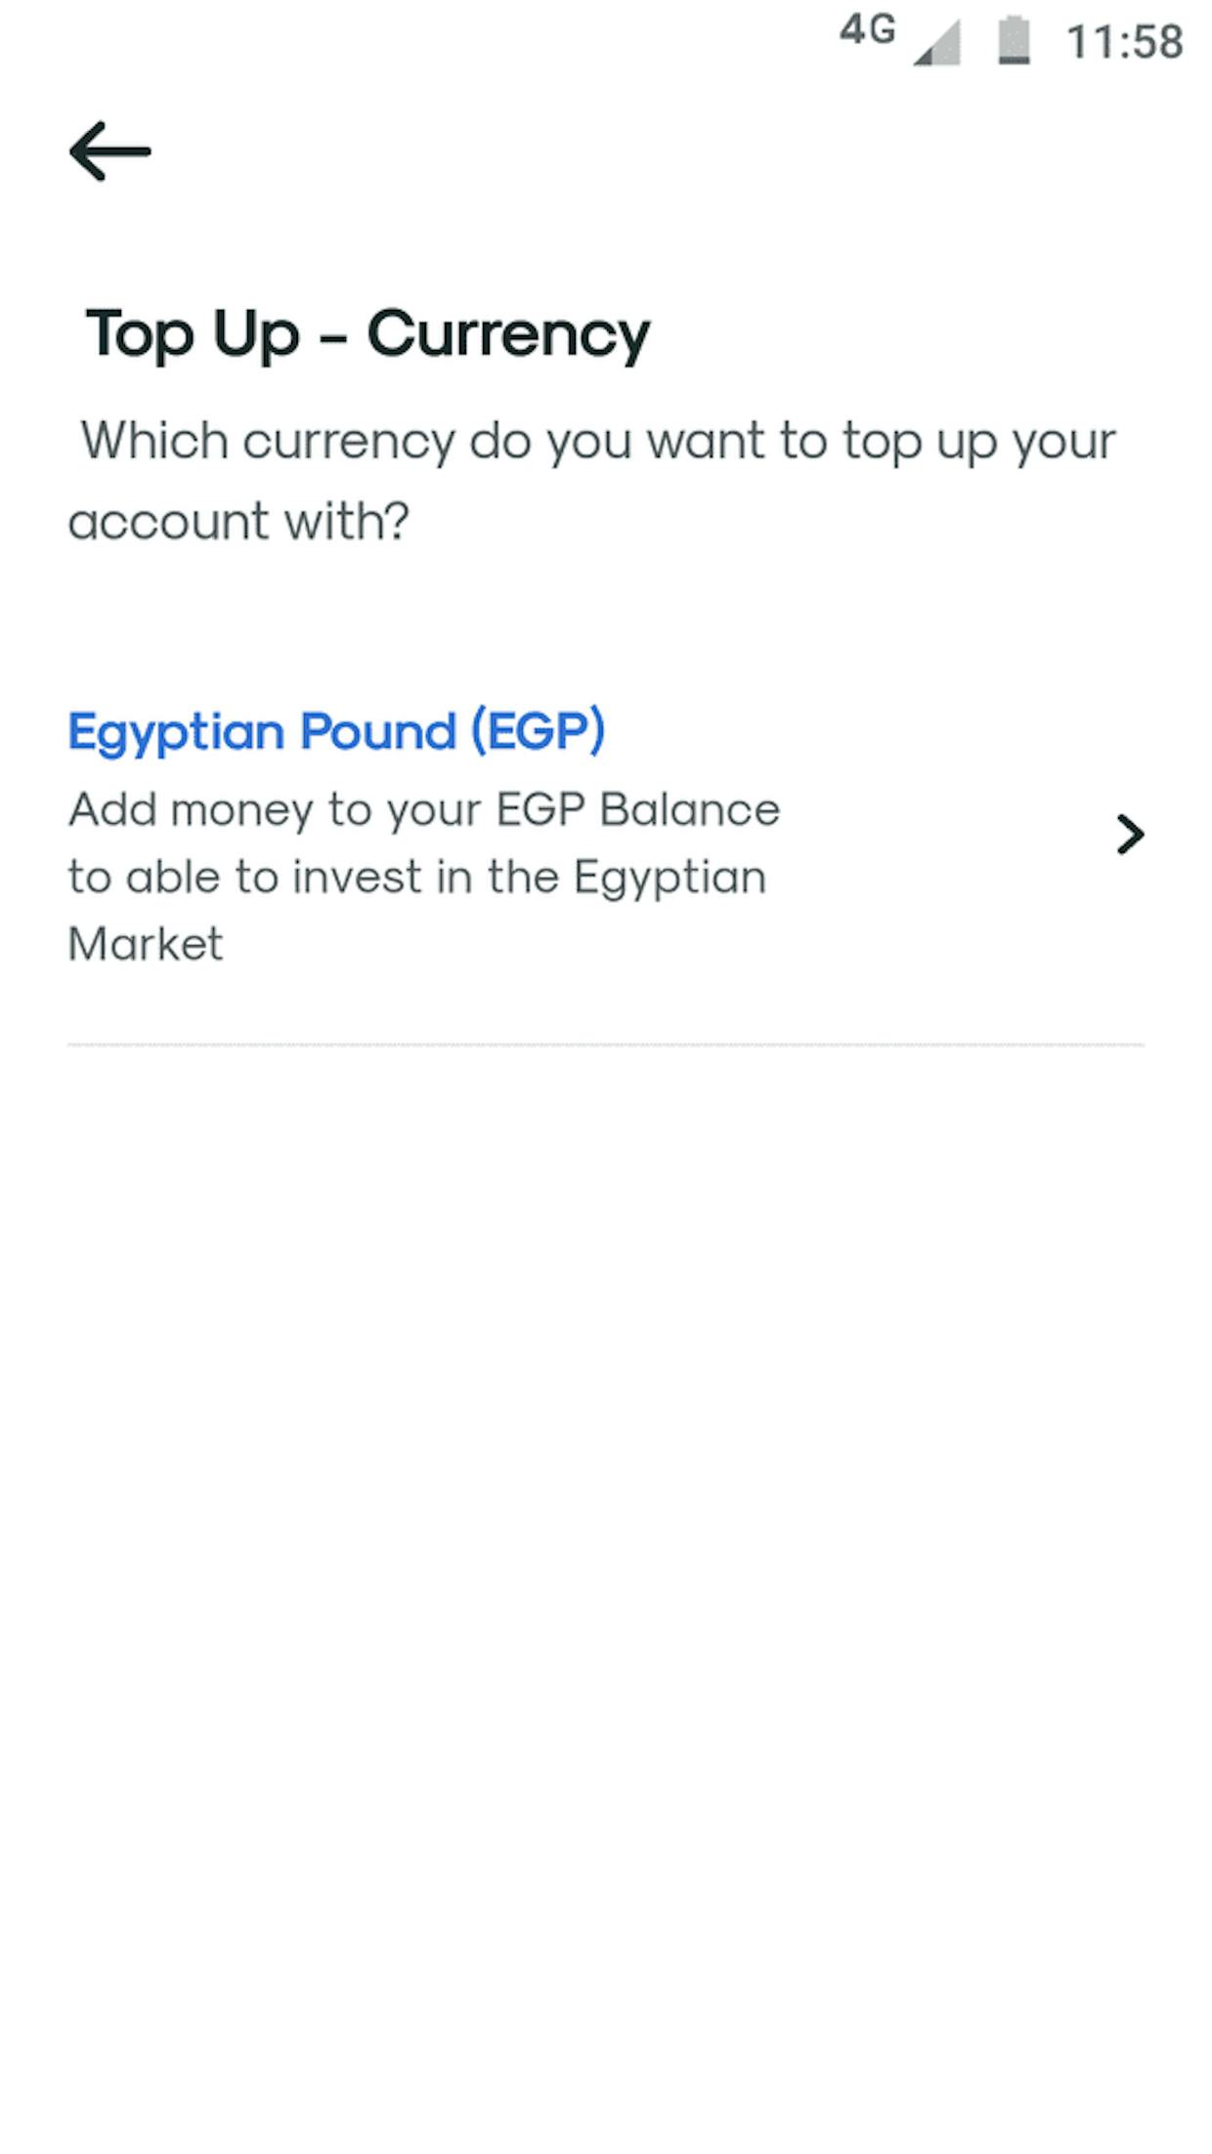The width and height of the screenshot is (1212, 2154).
Task: Click the word 'Market' in EGP description
Action: tap(146, 944)
